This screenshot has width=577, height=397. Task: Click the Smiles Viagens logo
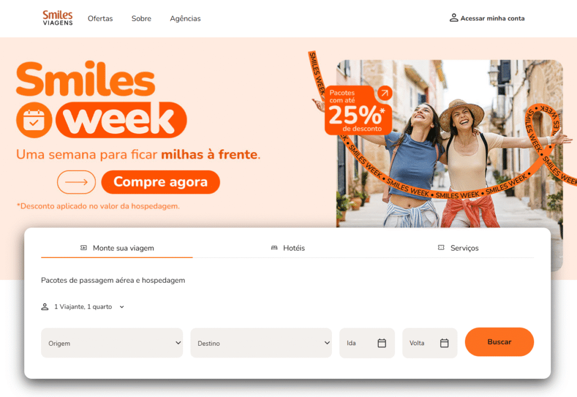pyautogui.click(x=58, y=18)
